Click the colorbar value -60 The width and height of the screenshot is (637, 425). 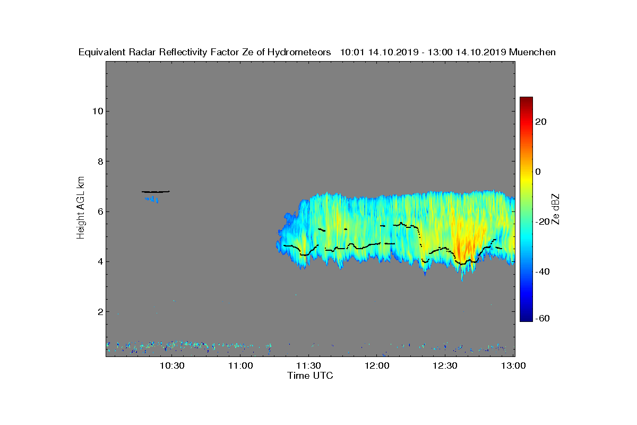(x=541, y=318)
